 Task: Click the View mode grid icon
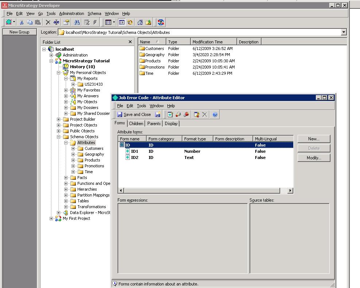coord(108,22)
